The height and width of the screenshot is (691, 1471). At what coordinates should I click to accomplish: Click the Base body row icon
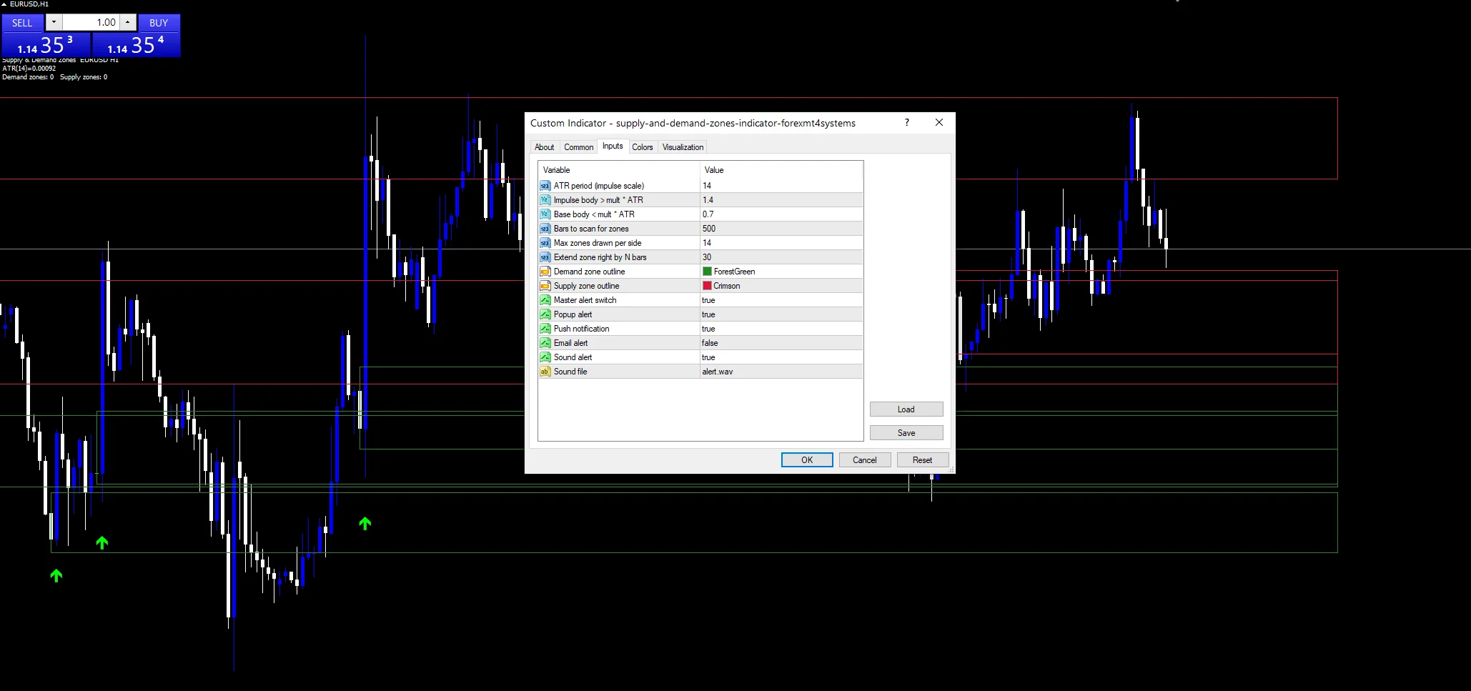(x=545, y=214)
